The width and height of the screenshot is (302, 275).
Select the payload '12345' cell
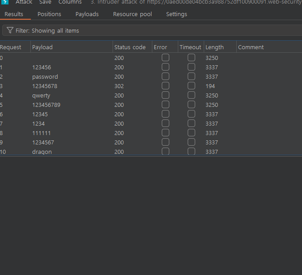pyautogui.click(x=40, y=114)
